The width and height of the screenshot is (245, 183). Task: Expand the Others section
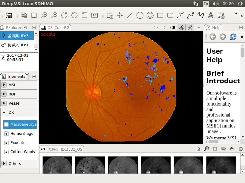4,163
